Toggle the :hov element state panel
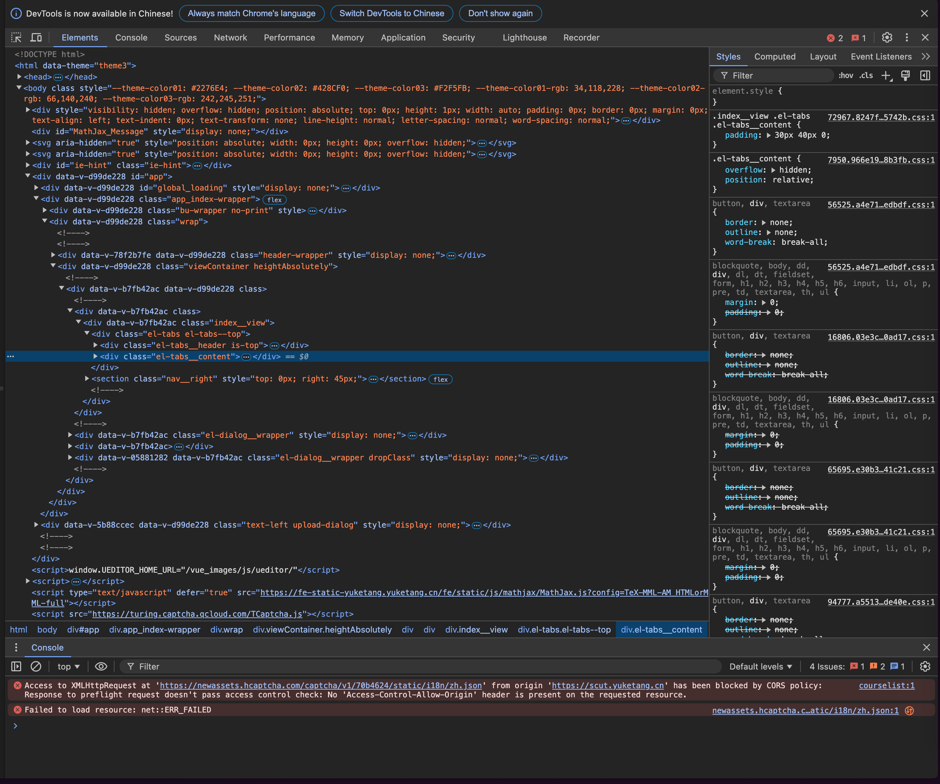940x784 pixels. (846, 76)
